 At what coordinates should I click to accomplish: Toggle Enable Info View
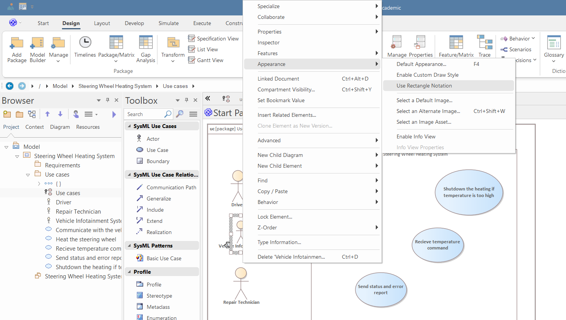pyautogui.click(x=449, y=136)
